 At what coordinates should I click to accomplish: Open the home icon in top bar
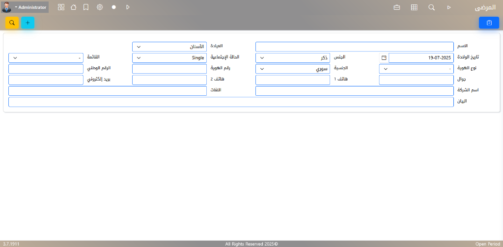(x=74, y=7)
